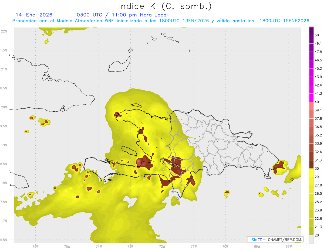324x250 pixels.
Task: Click the "69W" longitude label
Action: [x=257, y=246]
